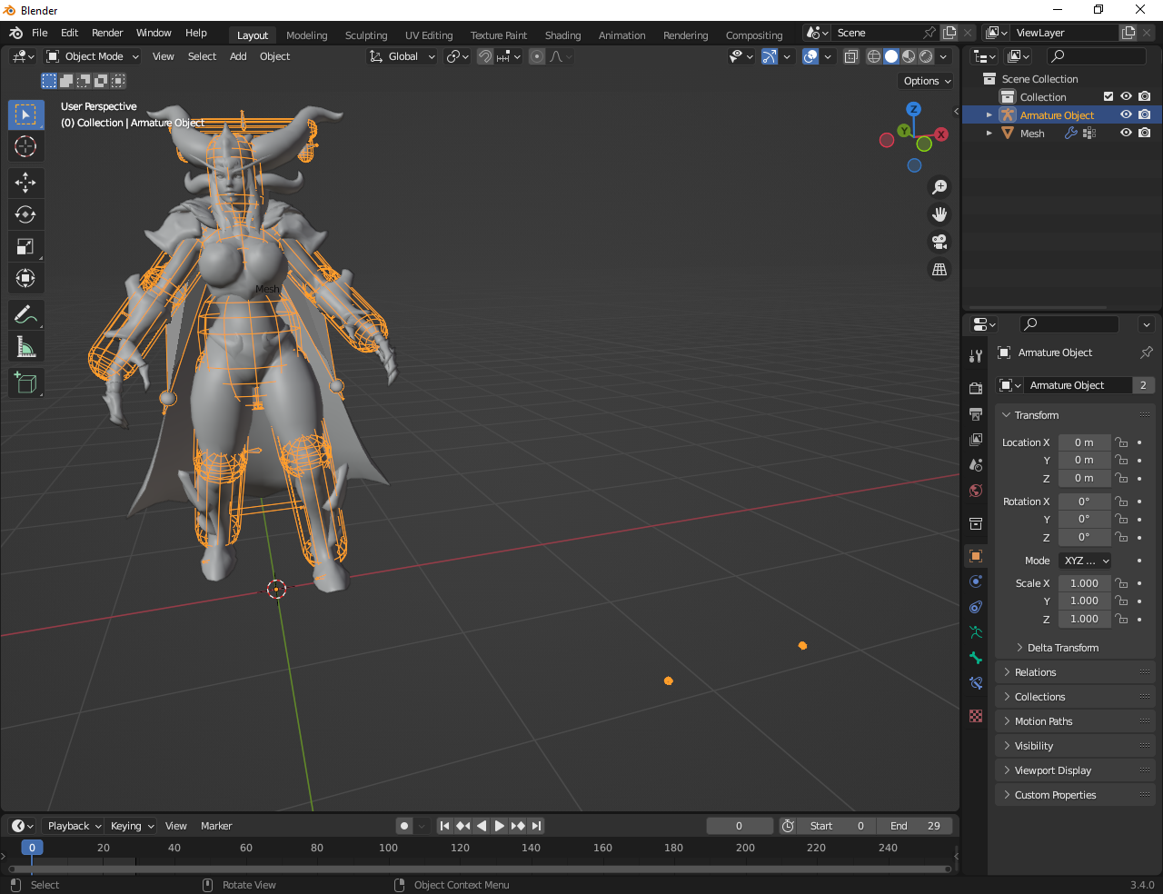Click the Scale X value field
The width and height of the screenshot is (1163, 894).
click(x=1084, y=583)
